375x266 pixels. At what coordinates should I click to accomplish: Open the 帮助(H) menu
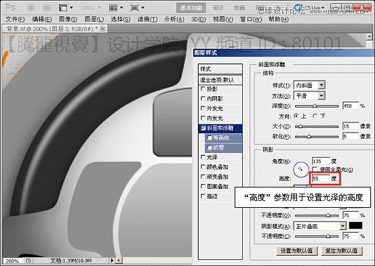click(x=279, y=19)
